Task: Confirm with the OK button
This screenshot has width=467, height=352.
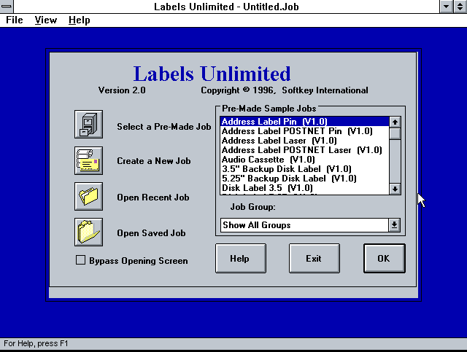Action: pyautogui.click(x=385, y=258)
